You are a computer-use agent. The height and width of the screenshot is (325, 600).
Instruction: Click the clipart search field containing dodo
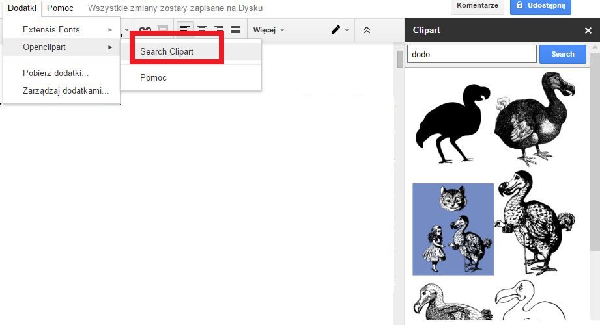[x=472, y=54]
